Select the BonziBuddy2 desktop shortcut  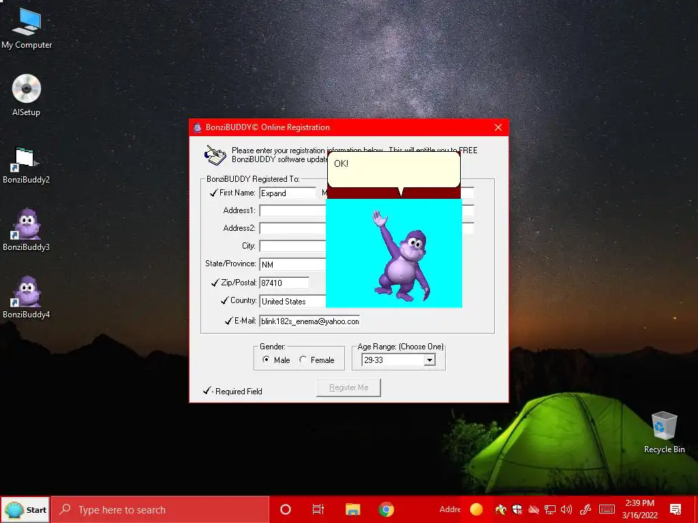click(26, 165)
